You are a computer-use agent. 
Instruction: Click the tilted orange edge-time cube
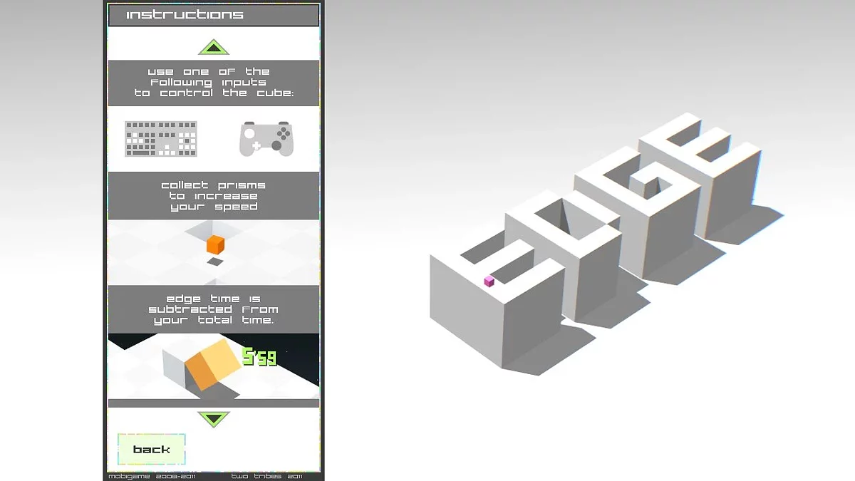pos(212,364)
